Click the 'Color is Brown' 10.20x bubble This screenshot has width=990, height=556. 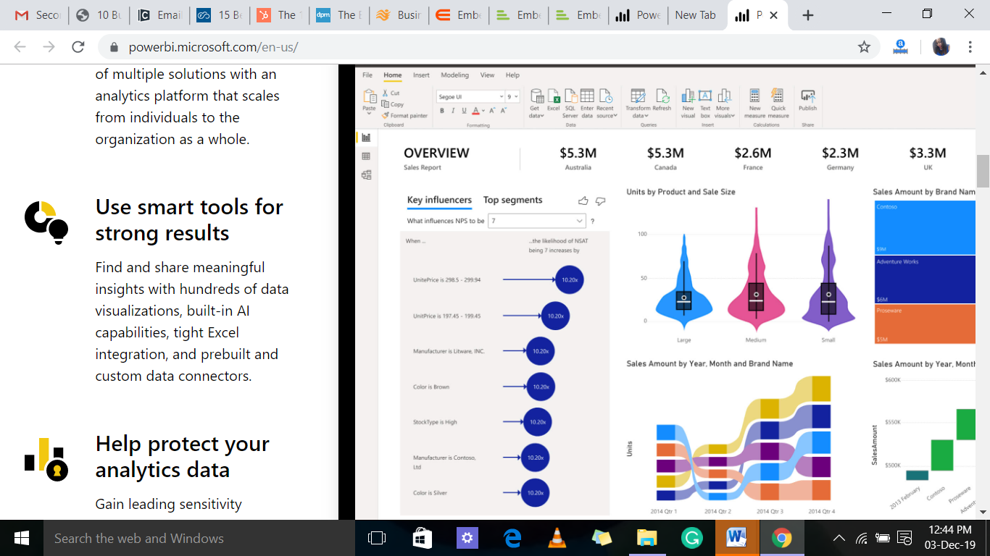pyautogui.click(x=541, y=387)
